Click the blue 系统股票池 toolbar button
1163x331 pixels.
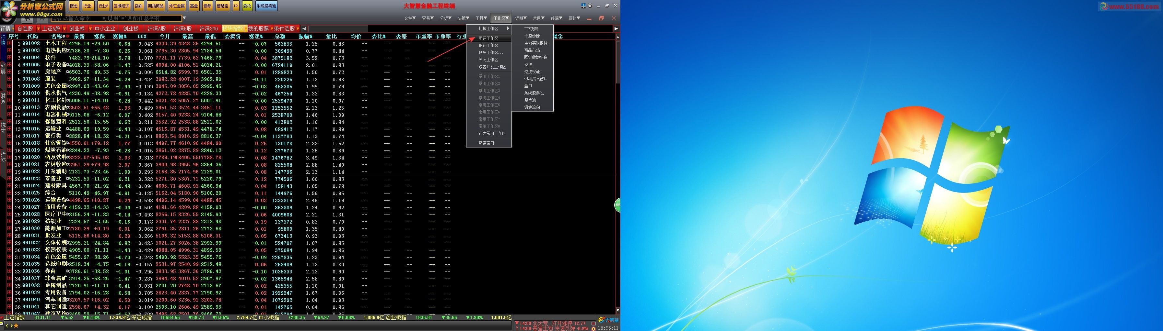pos(266,6)
